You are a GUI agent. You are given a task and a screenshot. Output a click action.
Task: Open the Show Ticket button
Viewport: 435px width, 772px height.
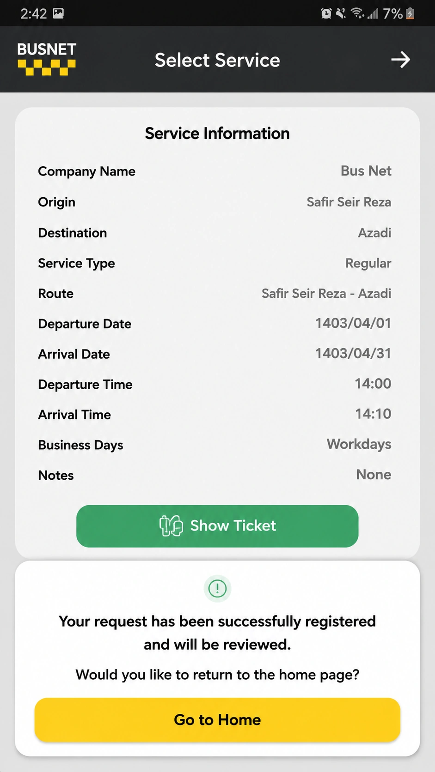pyautogui.click(x=217, y=526)
